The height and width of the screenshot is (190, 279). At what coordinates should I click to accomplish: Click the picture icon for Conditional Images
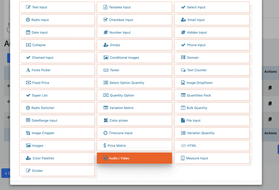[106, 57]
